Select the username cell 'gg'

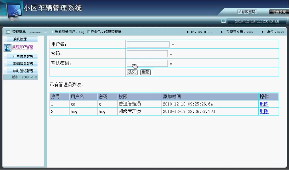(x=83, y=104)
